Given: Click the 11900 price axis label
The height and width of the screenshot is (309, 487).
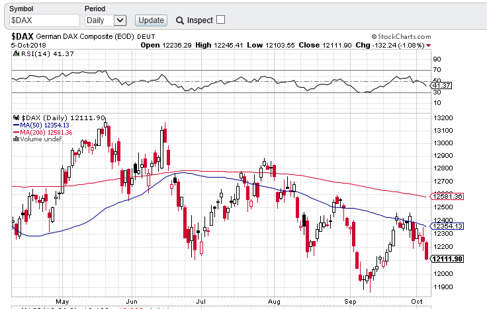Looking at the screenshot, I should click(443, 287).
